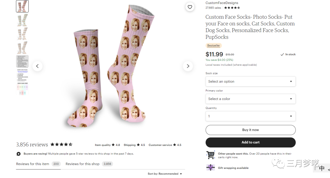
Task: Open the Sock size dropdown
Action: pos(250,82)
